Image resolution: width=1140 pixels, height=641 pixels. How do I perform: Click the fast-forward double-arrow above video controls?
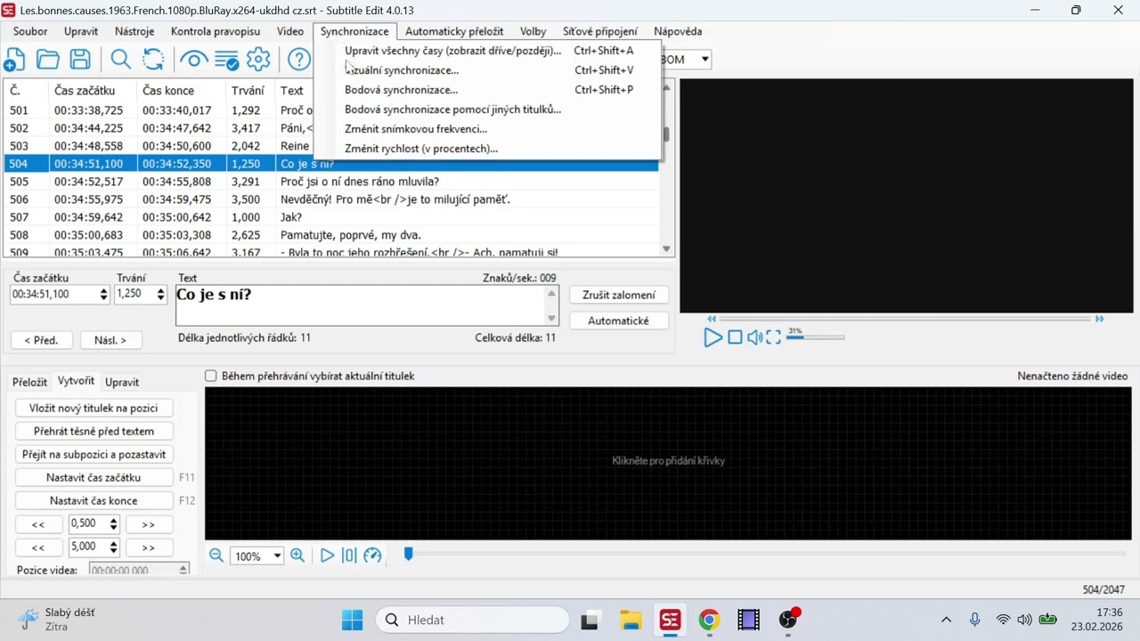pyautogui.click(x=1100, y=319)
